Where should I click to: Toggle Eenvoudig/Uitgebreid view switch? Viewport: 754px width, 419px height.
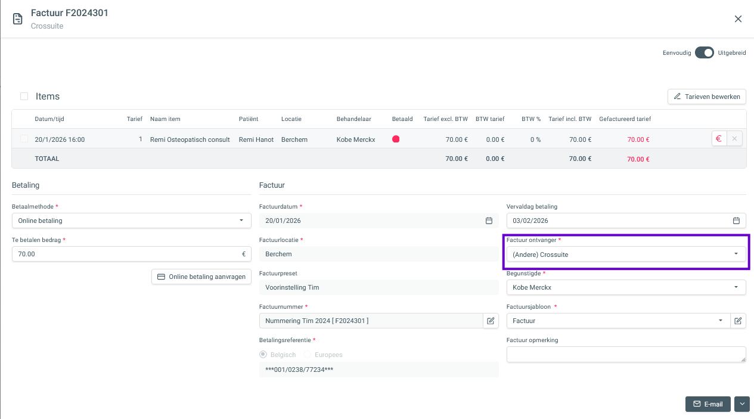704,52
